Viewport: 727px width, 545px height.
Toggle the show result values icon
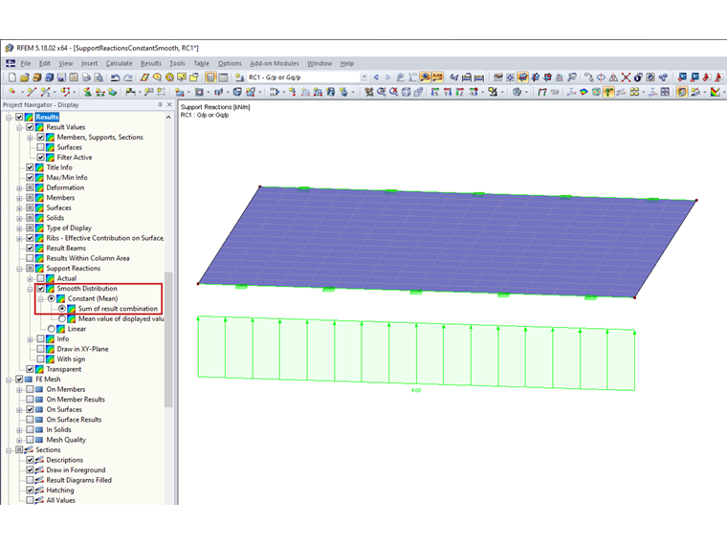coord(437,77)
